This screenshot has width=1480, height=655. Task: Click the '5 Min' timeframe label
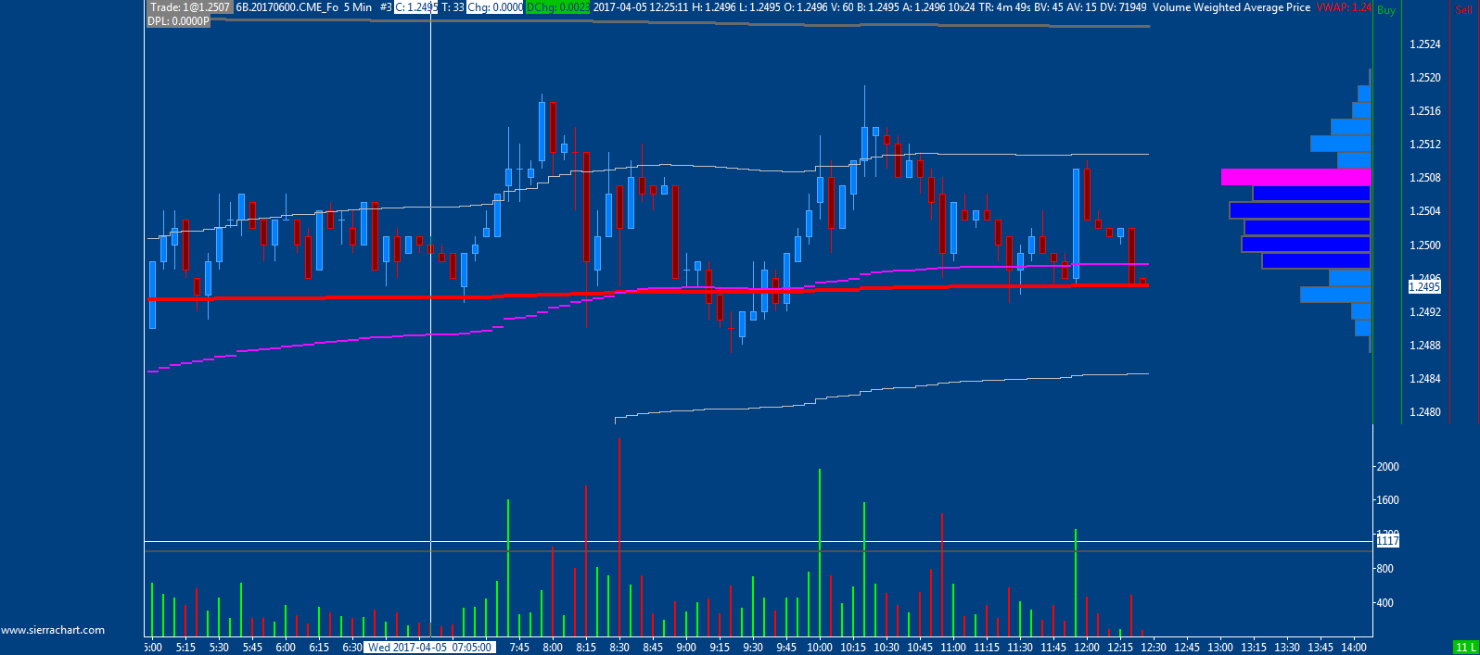pos(358,7)
